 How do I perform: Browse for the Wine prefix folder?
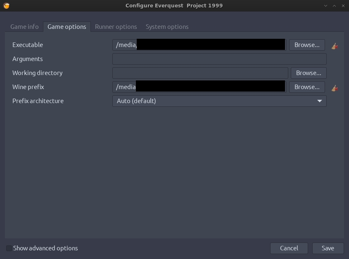pyautogui.click(x=306, y=87)
